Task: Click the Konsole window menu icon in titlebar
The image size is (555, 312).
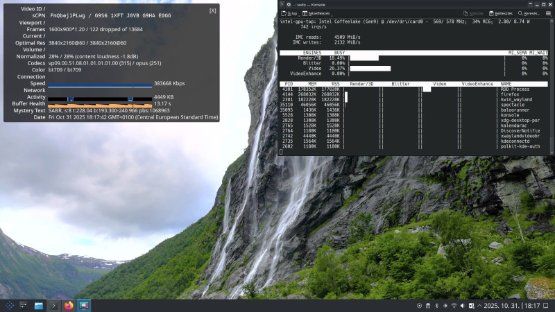Action: [282, 4]
